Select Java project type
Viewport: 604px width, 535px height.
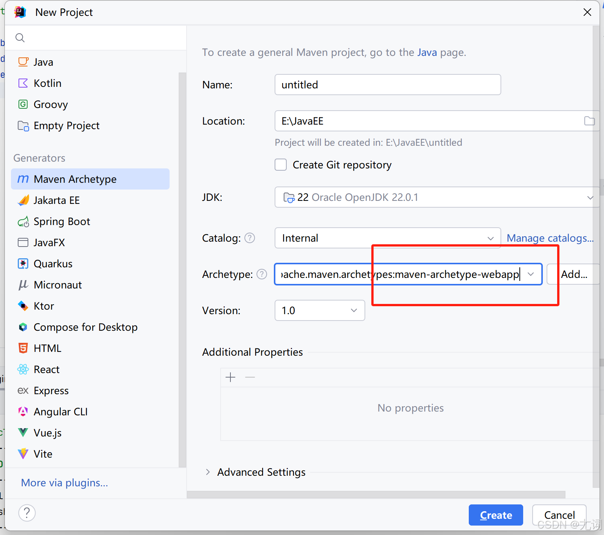(x=90, y=62)
